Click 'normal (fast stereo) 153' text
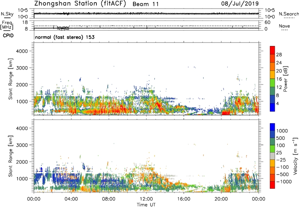 coord(65,37)
